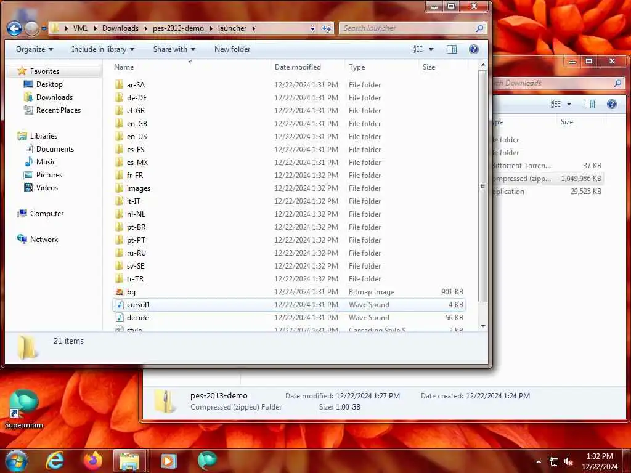Open Pictures library in sidebar

click(x=49, y=174)
